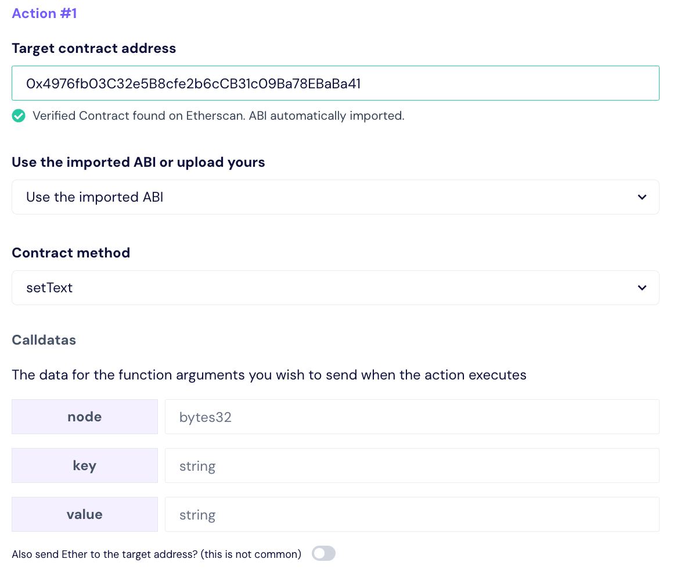
Task: Click the 'Verified Contract found on Etherscan' message
Action: click(218, 116)
